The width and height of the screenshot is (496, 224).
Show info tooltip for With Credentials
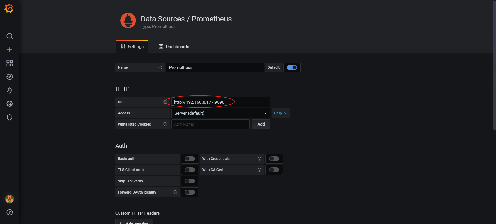tap(259, 159)
